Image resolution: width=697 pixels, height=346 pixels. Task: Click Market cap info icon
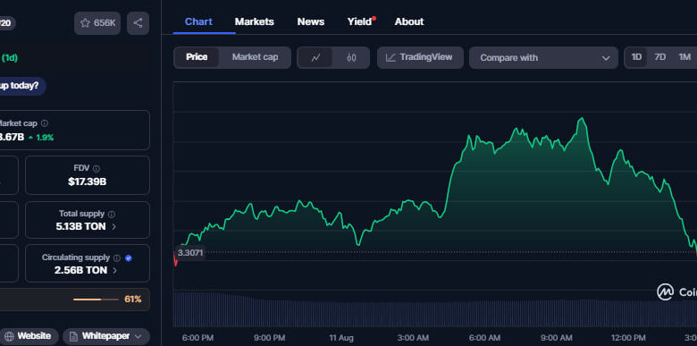[45, 123]
